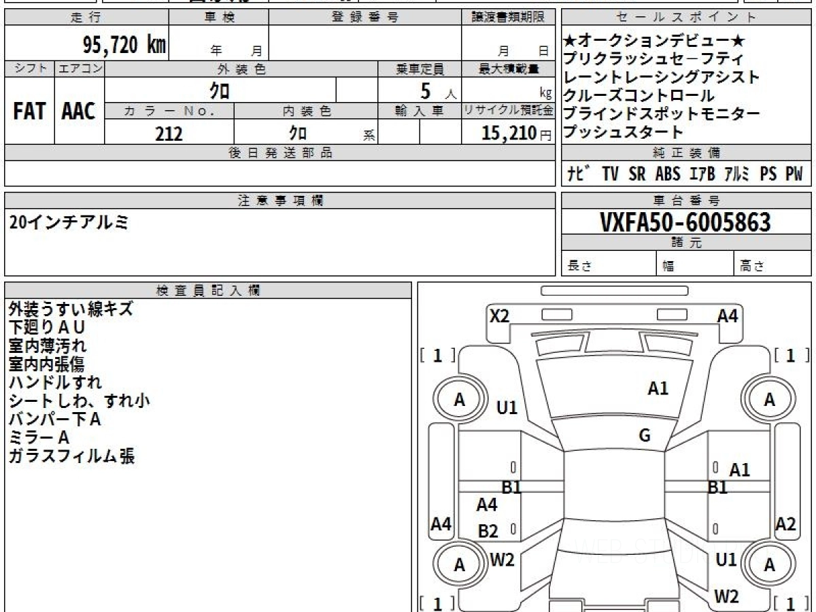Click the ガラスフィルム張 note
The width and height of the screenshot is (816, 612).
pos(71,456)
